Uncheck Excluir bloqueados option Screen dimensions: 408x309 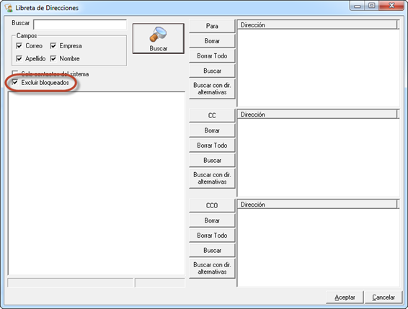pyautogui.click(x=15, y=82)
